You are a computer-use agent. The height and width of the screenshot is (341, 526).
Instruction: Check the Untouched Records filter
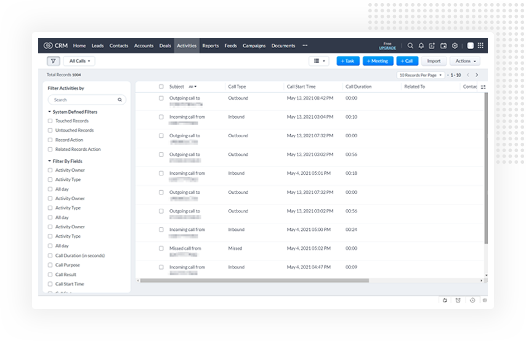(50, 130)
